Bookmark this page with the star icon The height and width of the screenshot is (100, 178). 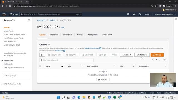point(156,6)
